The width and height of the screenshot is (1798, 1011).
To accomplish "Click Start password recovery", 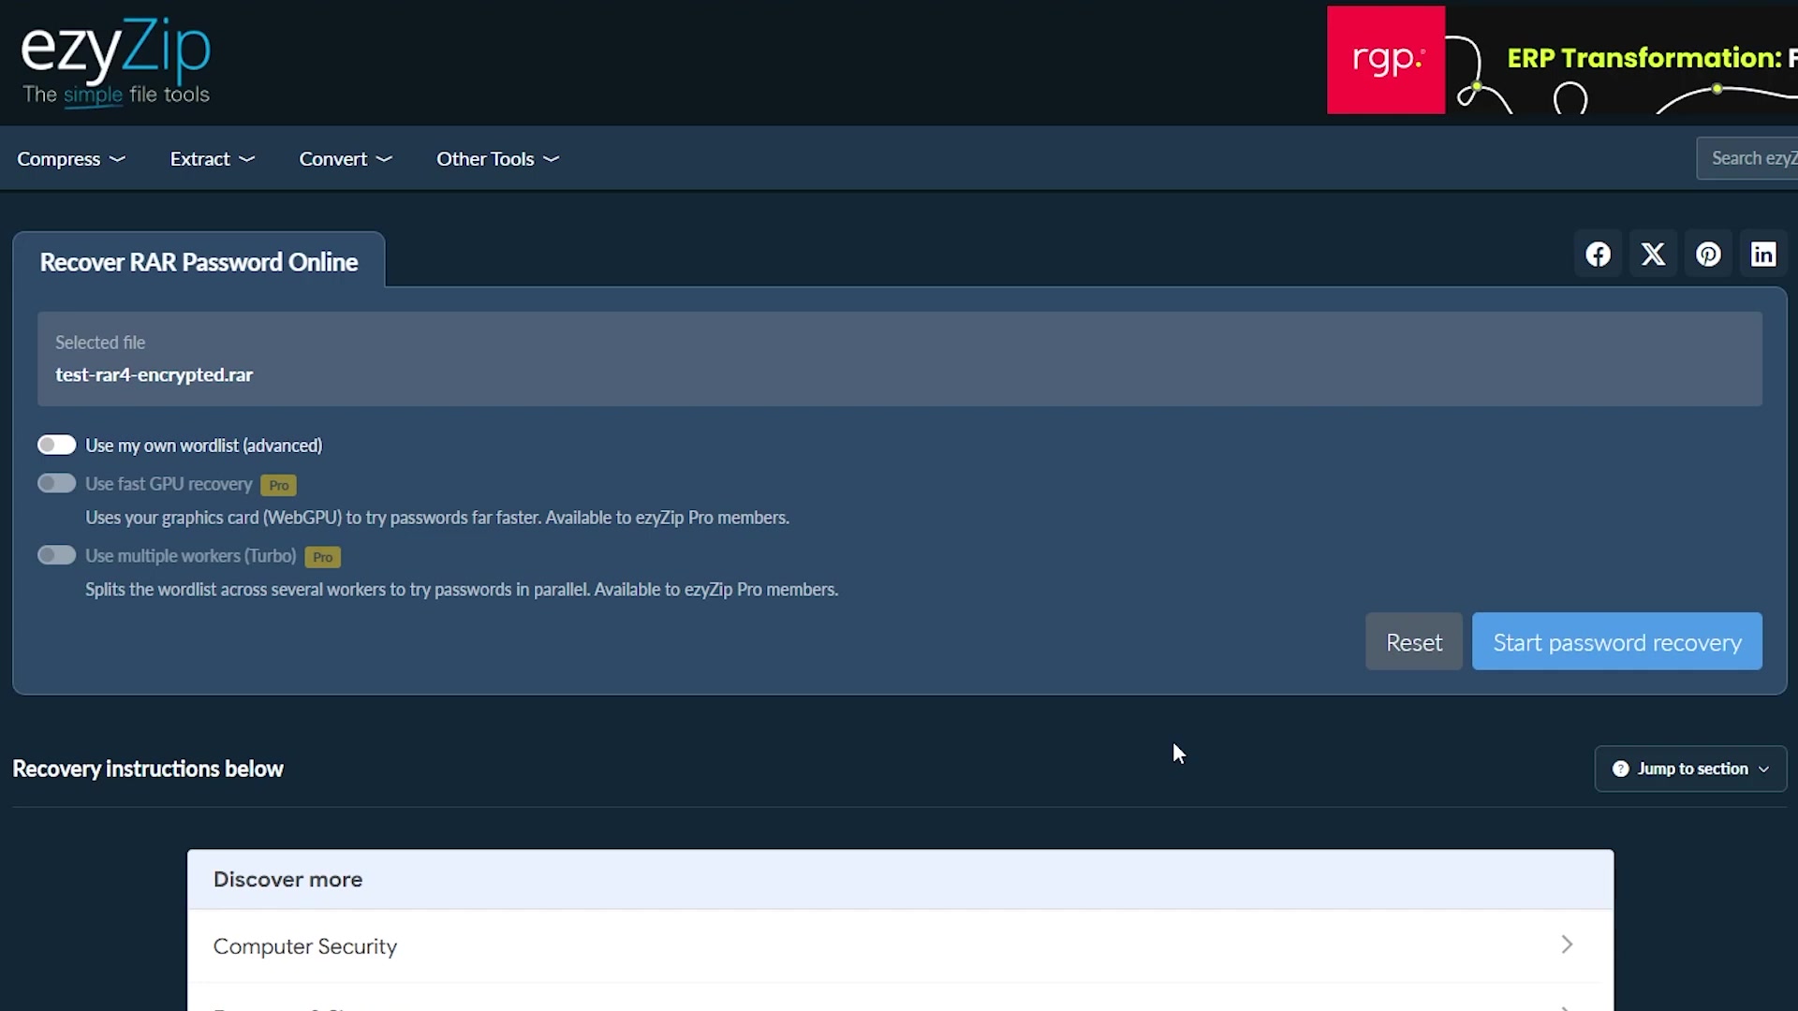I will (x=1616, y=642).
